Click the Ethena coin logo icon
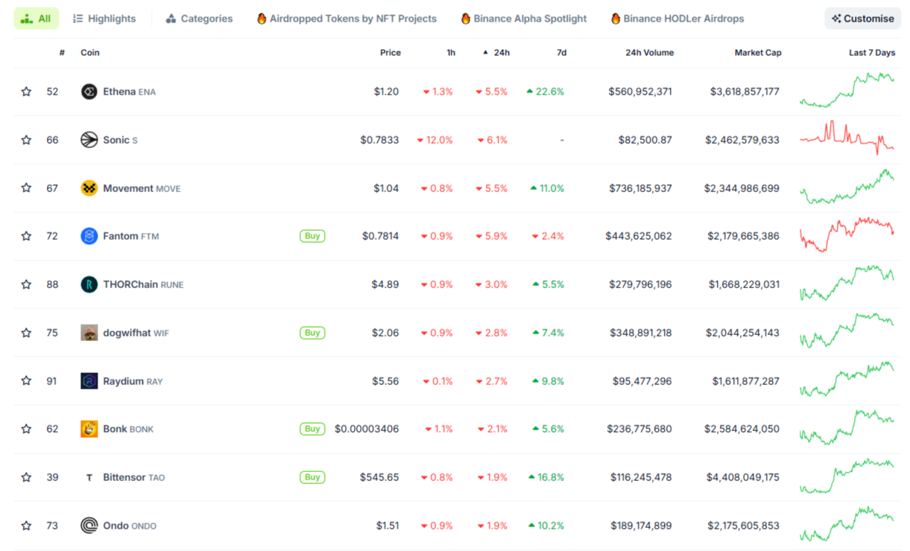 (89, 92)
